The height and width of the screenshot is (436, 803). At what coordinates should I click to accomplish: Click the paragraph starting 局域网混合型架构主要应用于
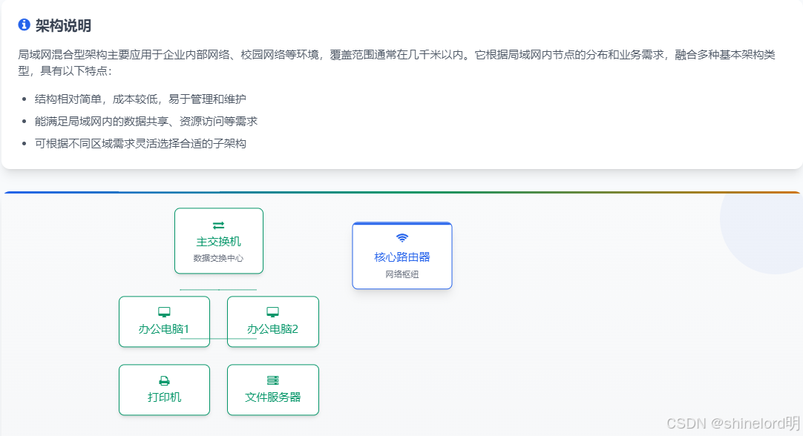tap(397, 62)
